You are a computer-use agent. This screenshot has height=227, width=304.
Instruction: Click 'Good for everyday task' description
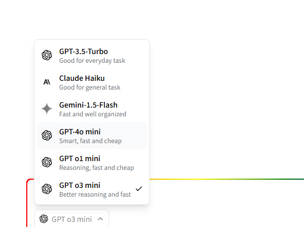click(92, 61)
